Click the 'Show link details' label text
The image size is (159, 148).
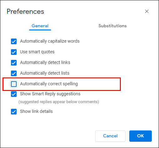coord(36,111)
